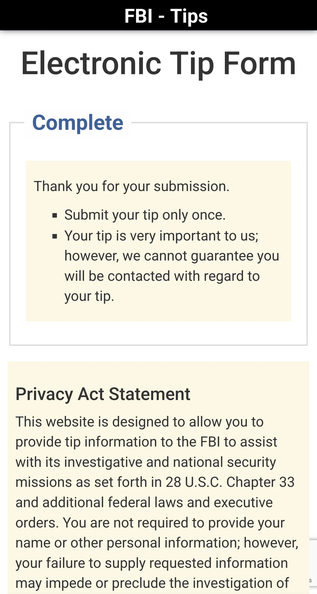Screen dimensions: 317x594
Task: Click the 'Your tip is very important to us' text
Action: [161, 236]
